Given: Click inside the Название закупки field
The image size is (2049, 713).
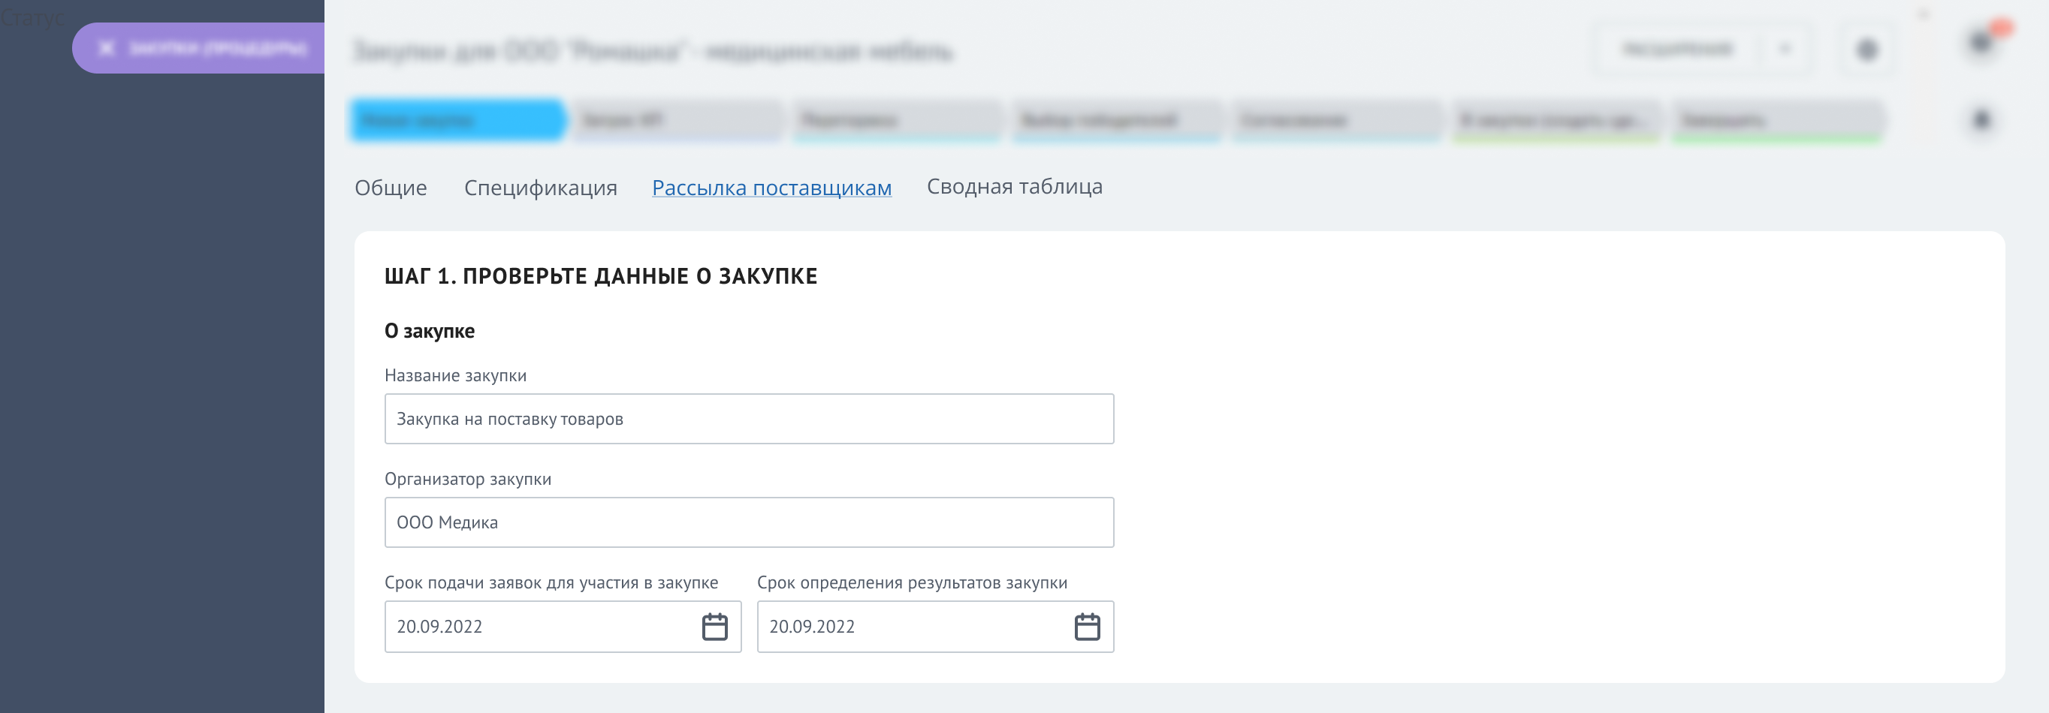Looking at the screenshot, I should click(749, 419).
